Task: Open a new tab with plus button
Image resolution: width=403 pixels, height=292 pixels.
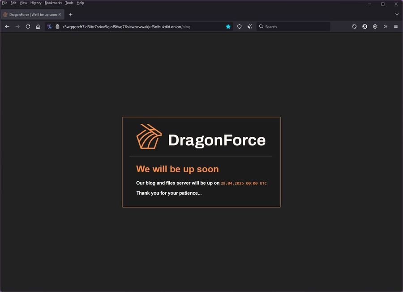Action: (70, 15)
